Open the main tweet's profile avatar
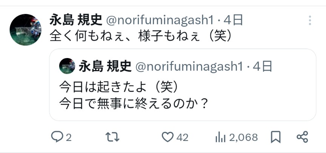Viewport: 326px width, 153px height. coord(25,30)
